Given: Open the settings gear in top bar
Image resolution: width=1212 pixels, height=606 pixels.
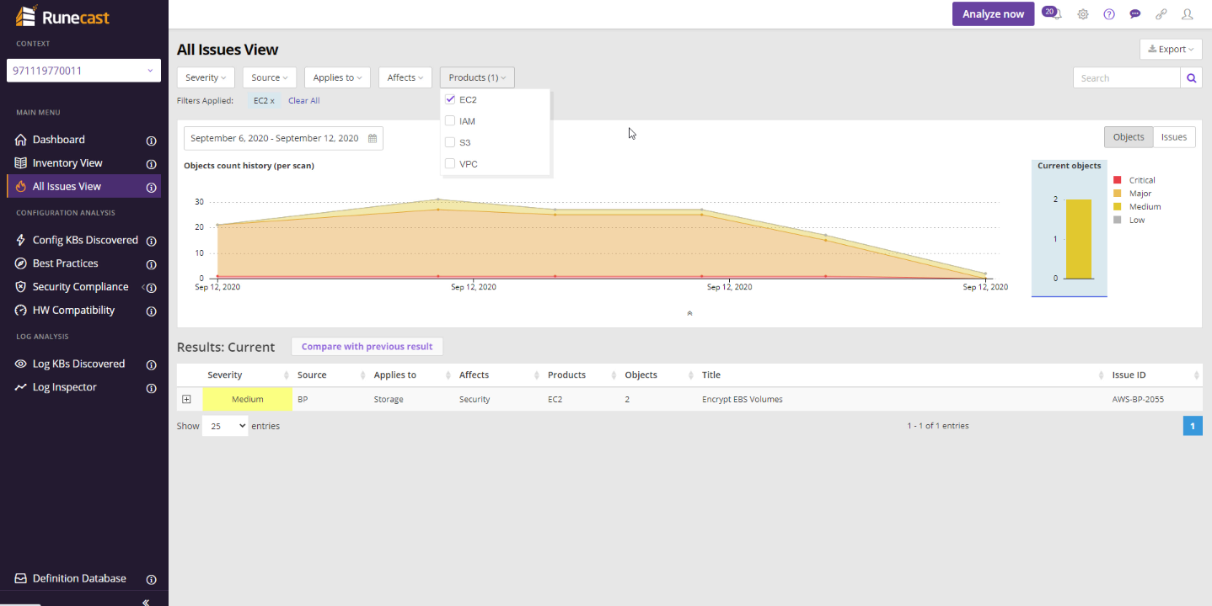Looking at the screenshot, I should [1083, 14].
